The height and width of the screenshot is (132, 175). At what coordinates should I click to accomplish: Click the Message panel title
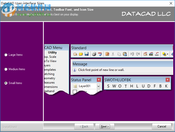(x=80, y=64)
